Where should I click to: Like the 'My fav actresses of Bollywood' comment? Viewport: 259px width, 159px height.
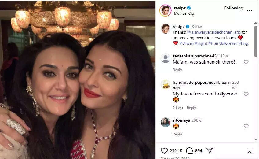(x=246, y=94)
